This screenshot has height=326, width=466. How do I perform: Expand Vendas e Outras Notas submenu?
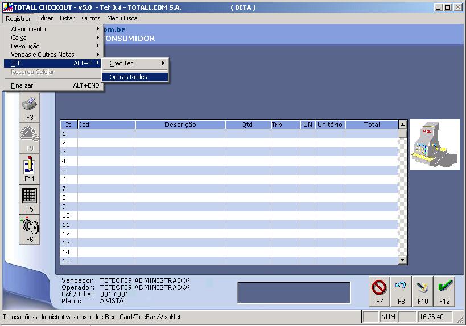pyautogui.click(x=53, y=55)
